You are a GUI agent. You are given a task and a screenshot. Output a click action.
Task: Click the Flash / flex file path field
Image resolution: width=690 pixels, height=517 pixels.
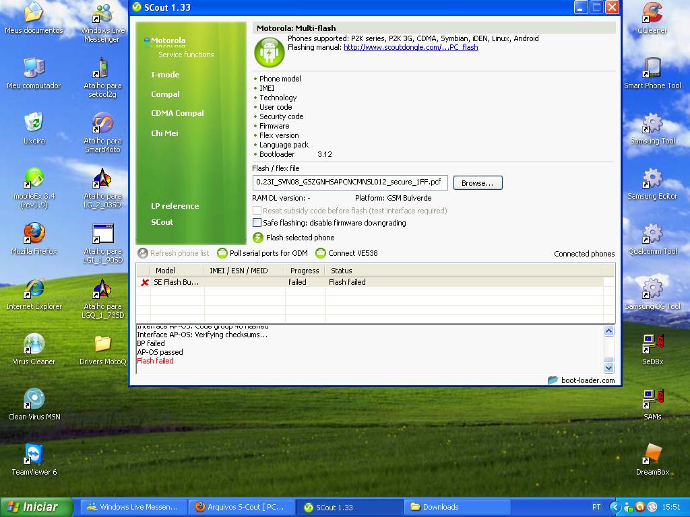[350, 182]
